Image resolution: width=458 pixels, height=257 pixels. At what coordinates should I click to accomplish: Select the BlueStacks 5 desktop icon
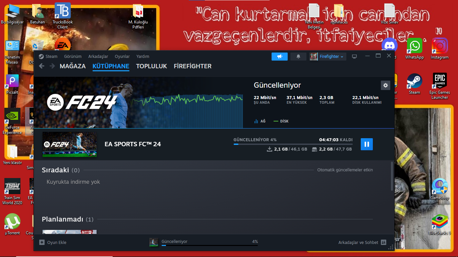(x=440, y=225)
